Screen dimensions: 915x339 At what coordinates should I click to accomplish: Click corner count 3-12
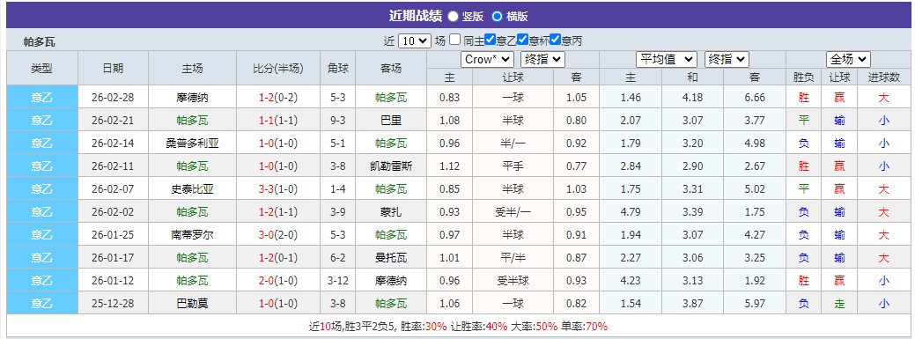(x=338, y=281)
